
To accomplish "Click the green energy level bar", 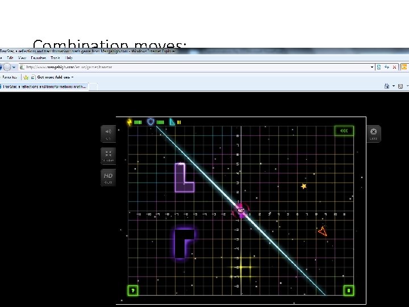I will pyautogui.click(x=137, y=122).
